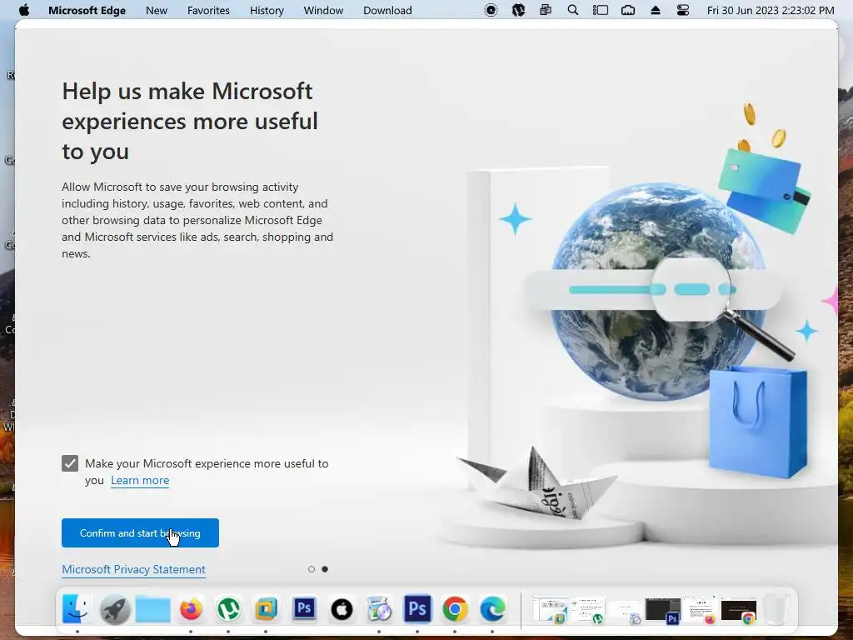Open Spotlight search in menu bar
The height and width of the screenshot is (640, 853).
[x=573, y=10]
